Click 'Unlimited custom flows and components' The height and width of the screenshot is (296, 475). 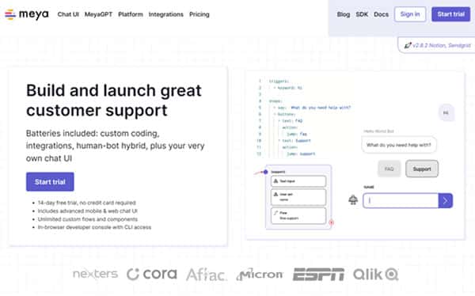tap(88, 219)
